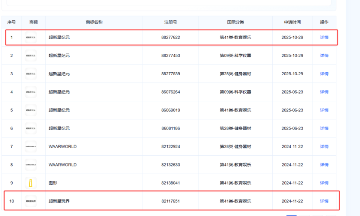Image resolution: width=360 pixels, height=216 pixels.
Task: Select WAARWORLD name in row 82122924
Action: [x=63, y=146]
